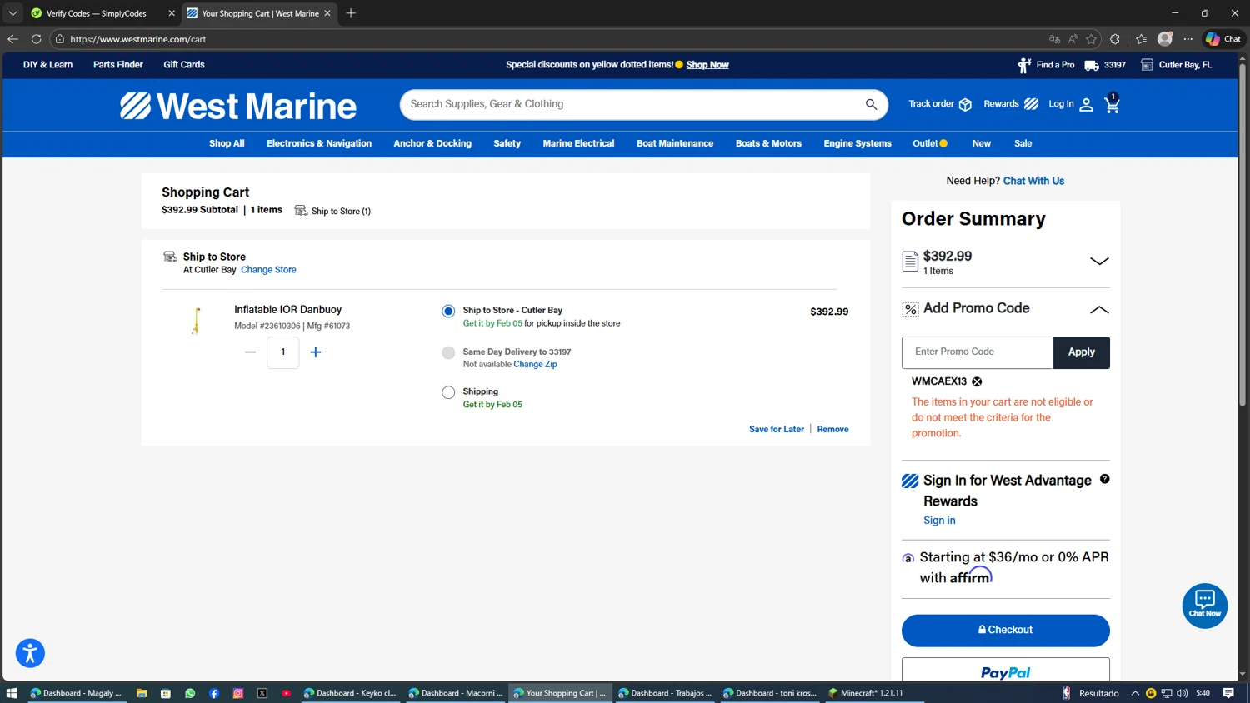Image resolution: width=1250 pixels, height=703 pixels.
Task: Click the Apply promo code button
Action: pyautogui.click(x=1081, y=352)
